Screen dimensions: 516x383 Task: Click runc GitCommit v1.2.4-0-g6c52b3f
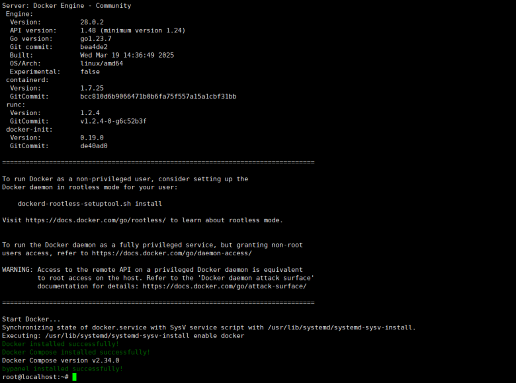pyautogui.click(x=114, y=121)
